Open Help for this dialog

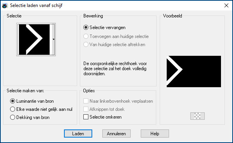pos(155,133)
